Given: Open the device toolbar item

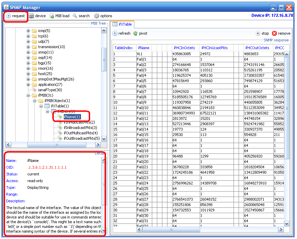Looking at the screenshot, I should (x=37, y=16).
